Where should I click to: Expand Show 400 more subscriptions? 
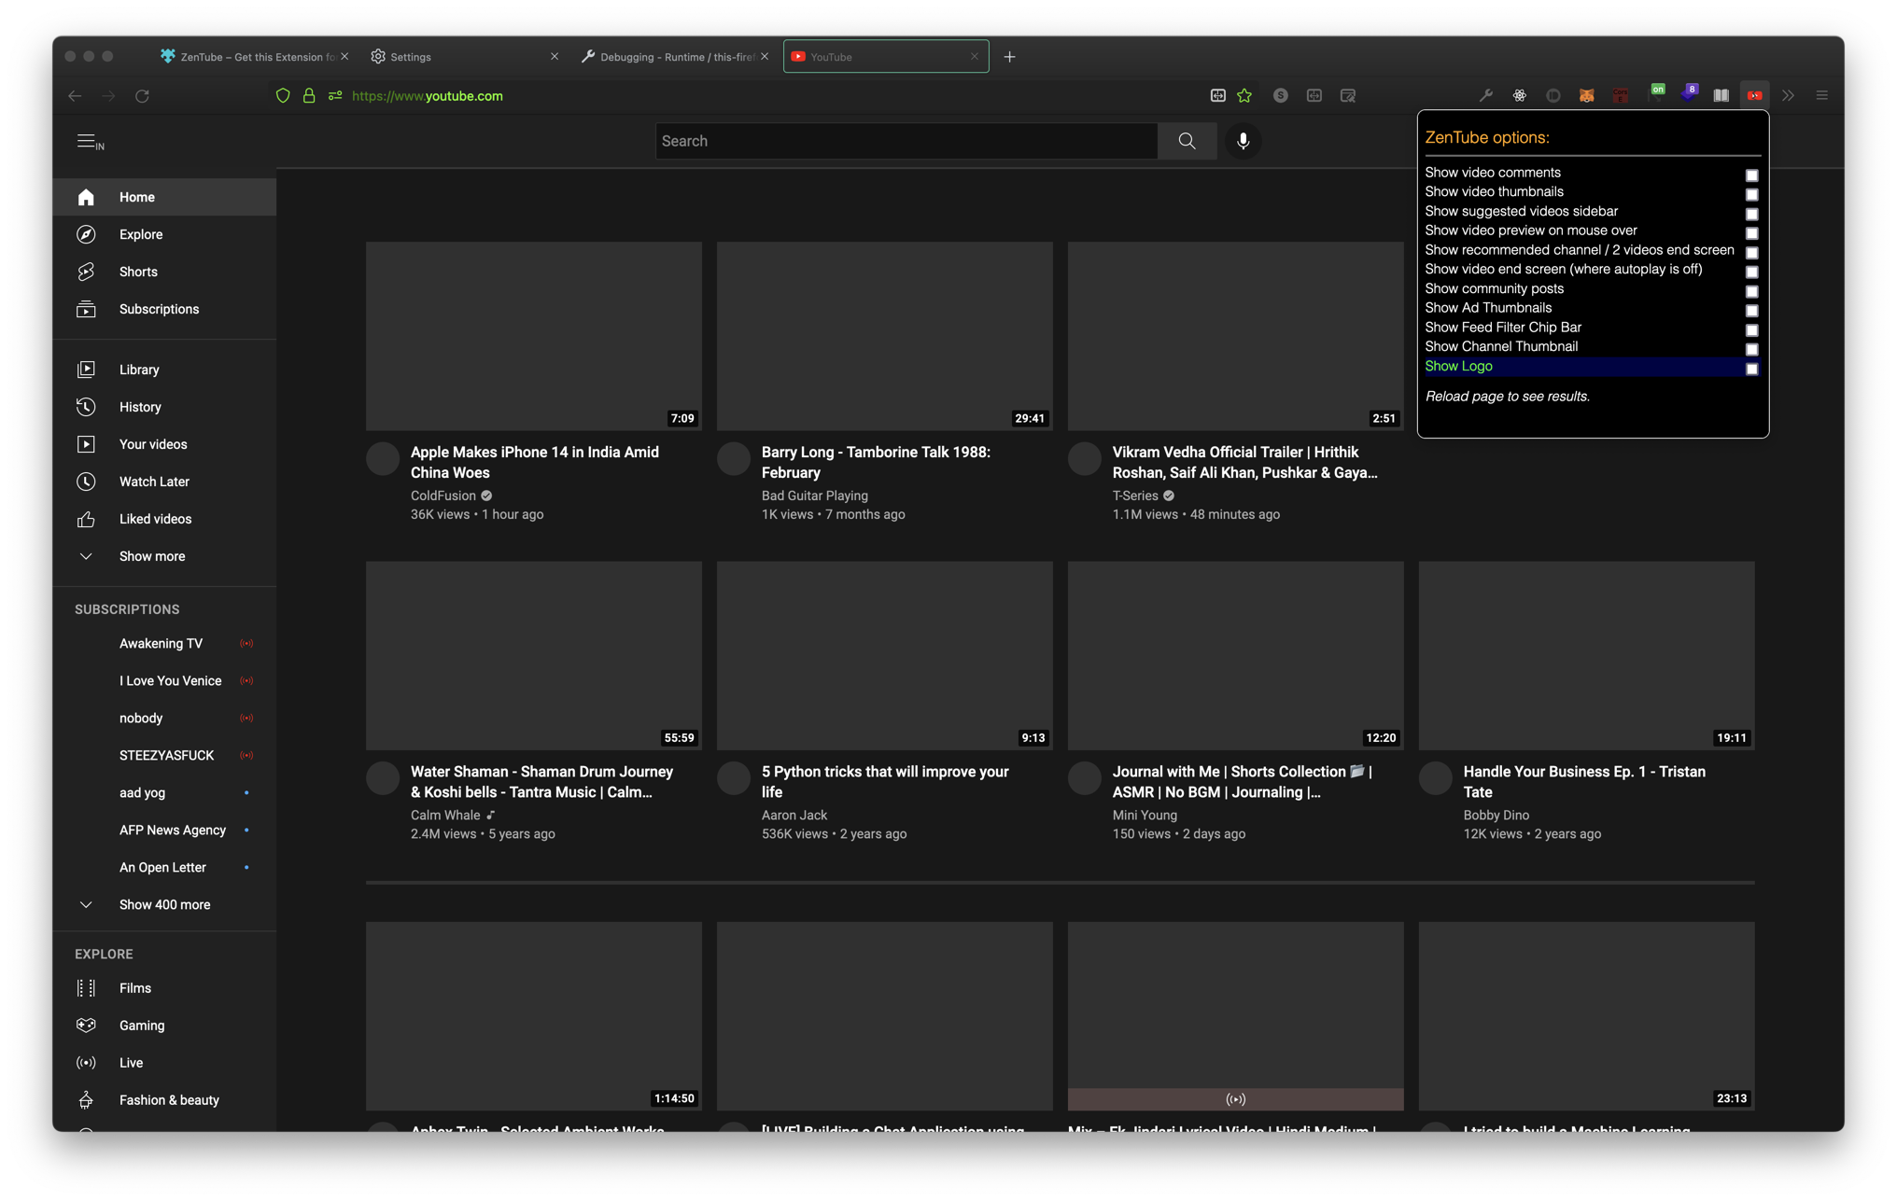(x=164, y=904)
